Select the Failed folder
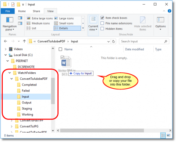The width and height of the screenshot is (176, 142). (x=26, y=91)
